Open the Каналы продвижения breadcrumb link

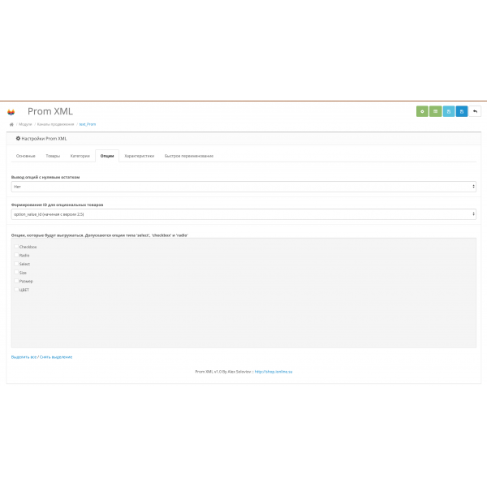pyautogui.click(x=55, y=124)
